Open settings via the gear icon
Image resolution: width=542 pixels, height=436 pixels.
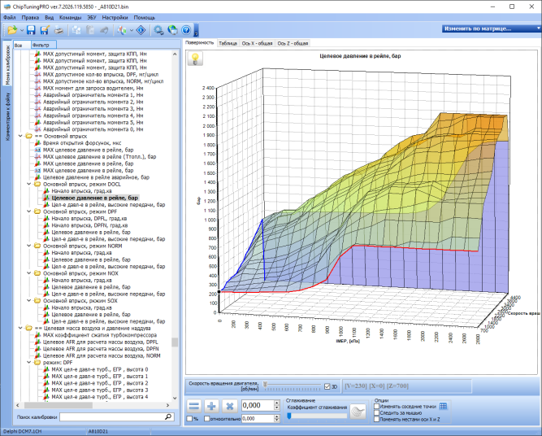(158, 30)
